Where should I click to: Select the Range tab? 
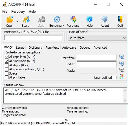pyautogui.click(x=8, y=47)
